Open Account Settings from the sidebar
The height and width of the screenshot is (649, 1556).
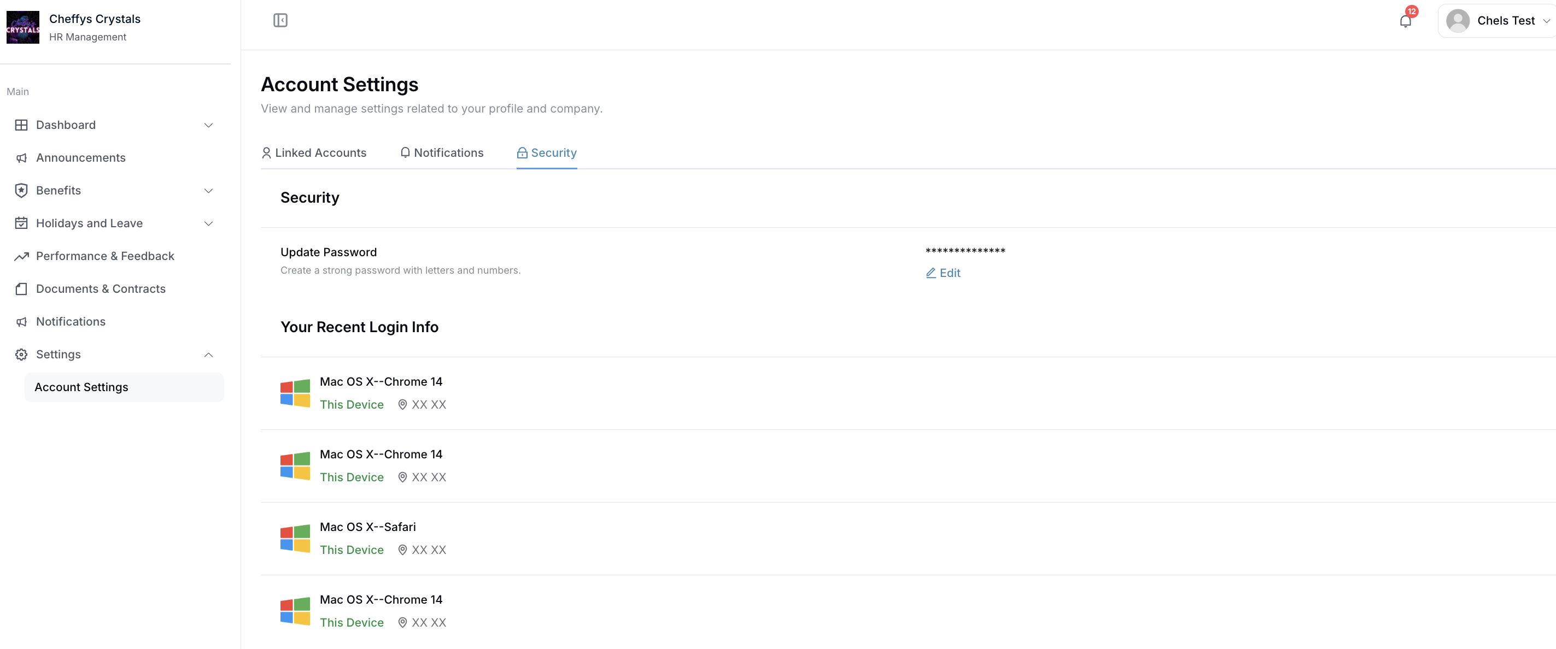[x=81, y=387]
